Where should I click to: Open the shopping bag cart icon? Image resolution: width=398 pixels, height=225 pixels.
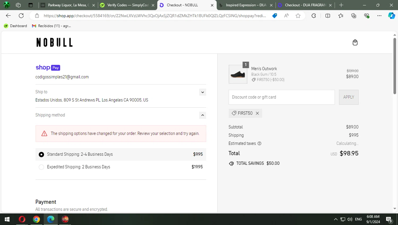click(355, 43)
